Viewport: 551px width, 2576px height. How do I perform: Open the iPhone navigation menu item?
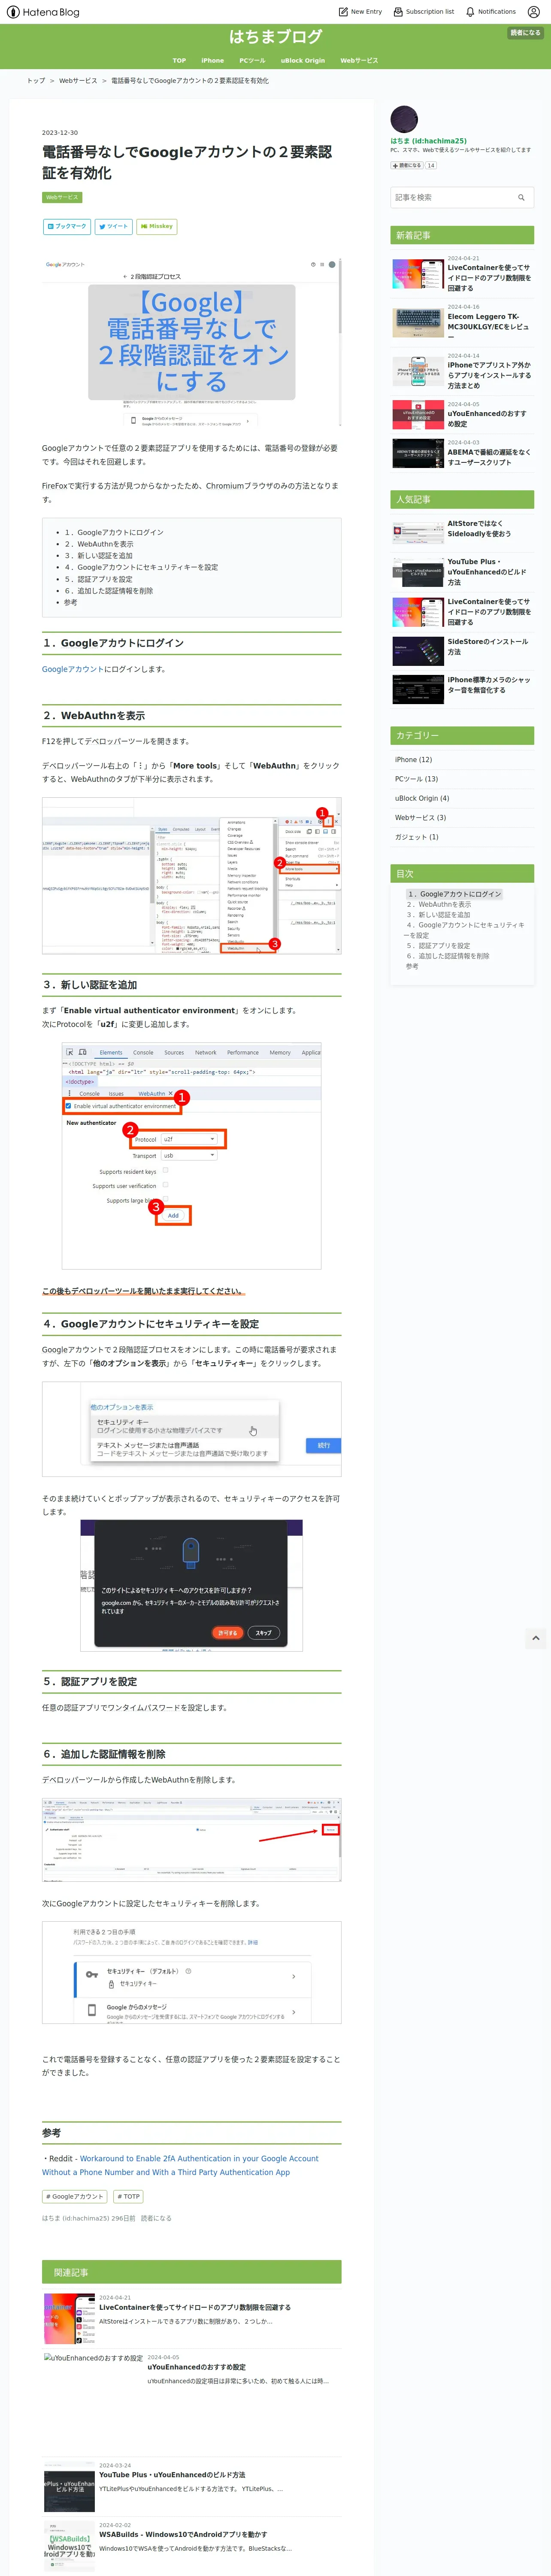(x=213, y=60)
